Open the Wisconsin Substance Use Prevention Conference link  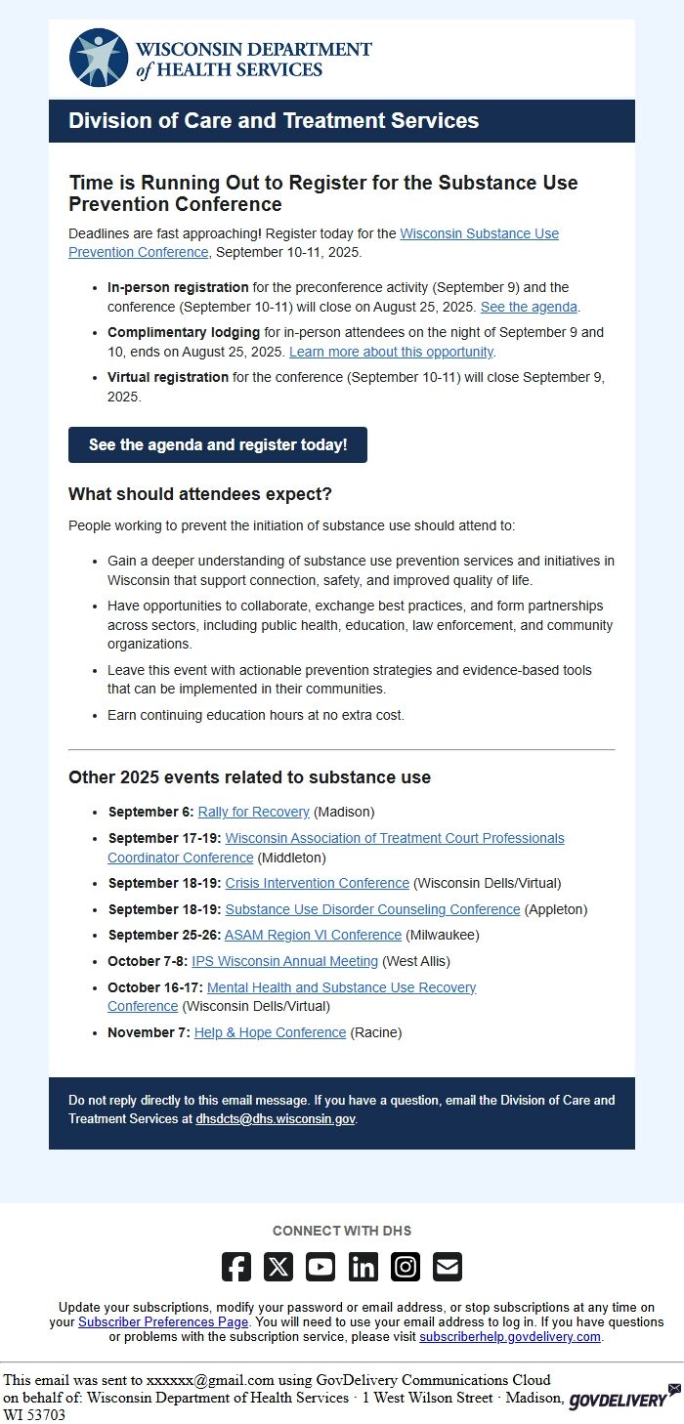(479, 233)
